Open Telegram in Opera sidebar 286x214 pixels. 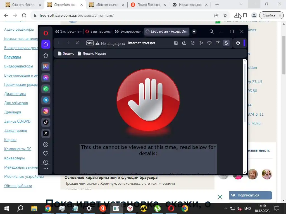(46, 100)
